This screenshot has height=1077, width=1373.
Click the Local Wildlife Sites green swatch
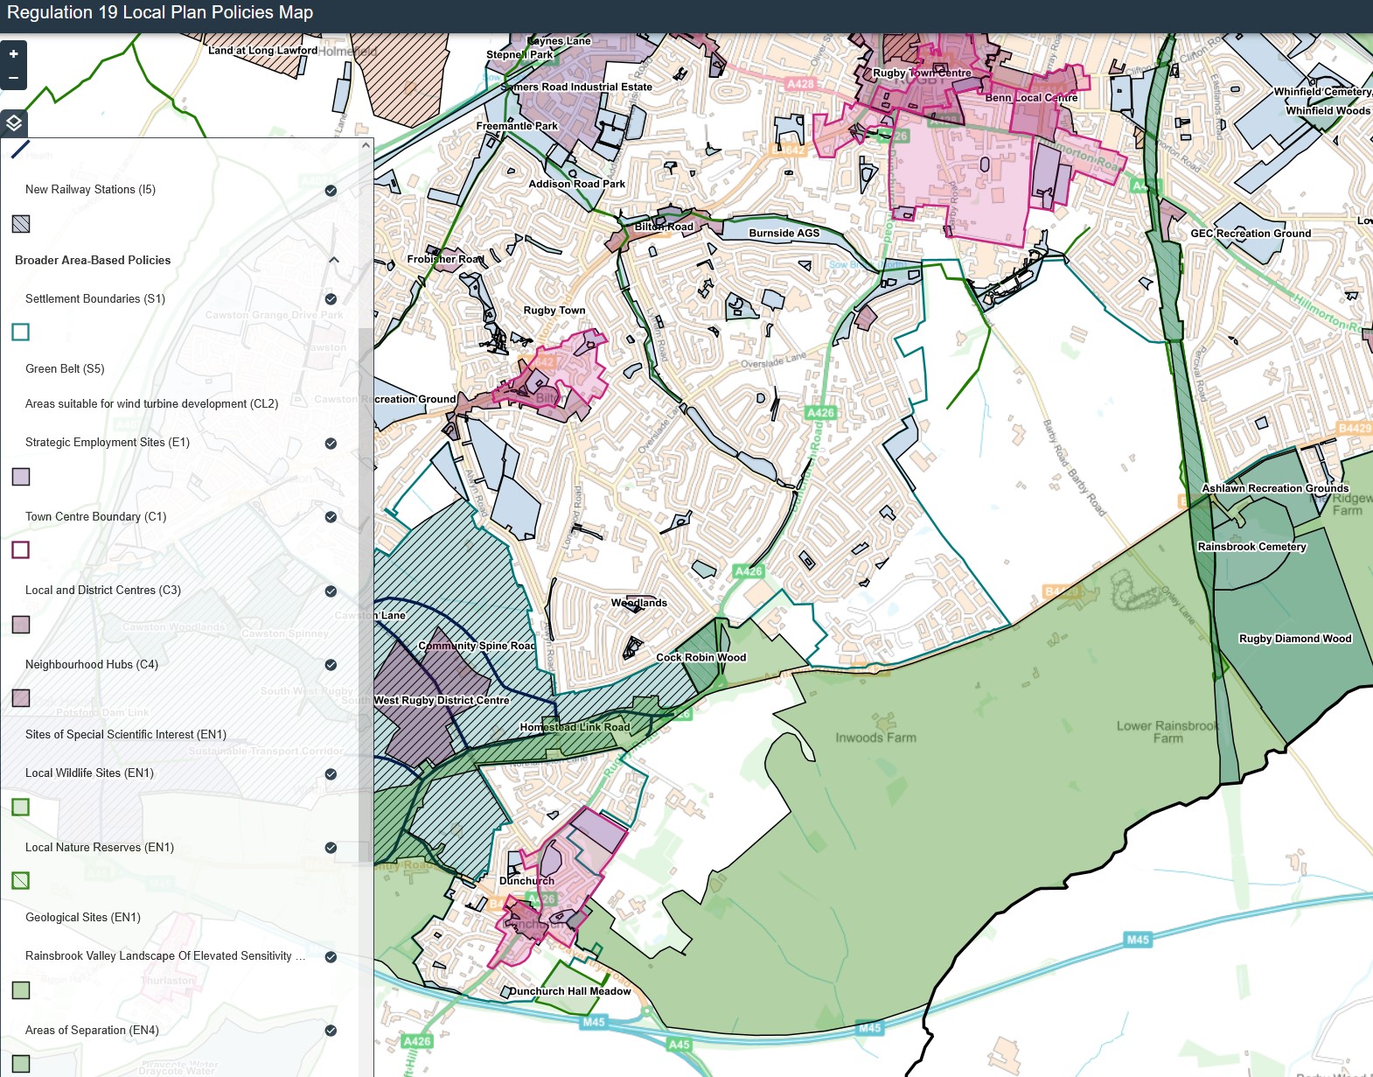click(x=21, y=807)
